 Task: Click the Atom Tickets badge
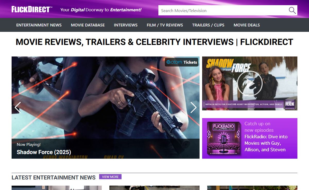(182, 62)
